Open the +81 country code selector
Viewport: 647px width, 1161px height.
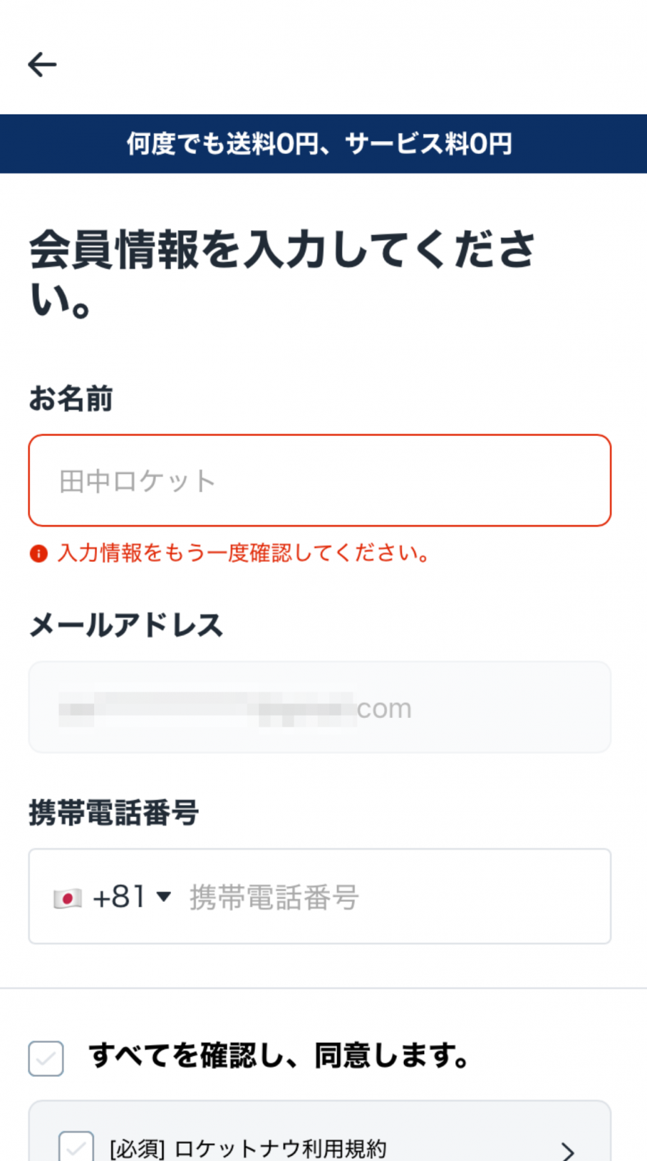(x=119, y=897)
